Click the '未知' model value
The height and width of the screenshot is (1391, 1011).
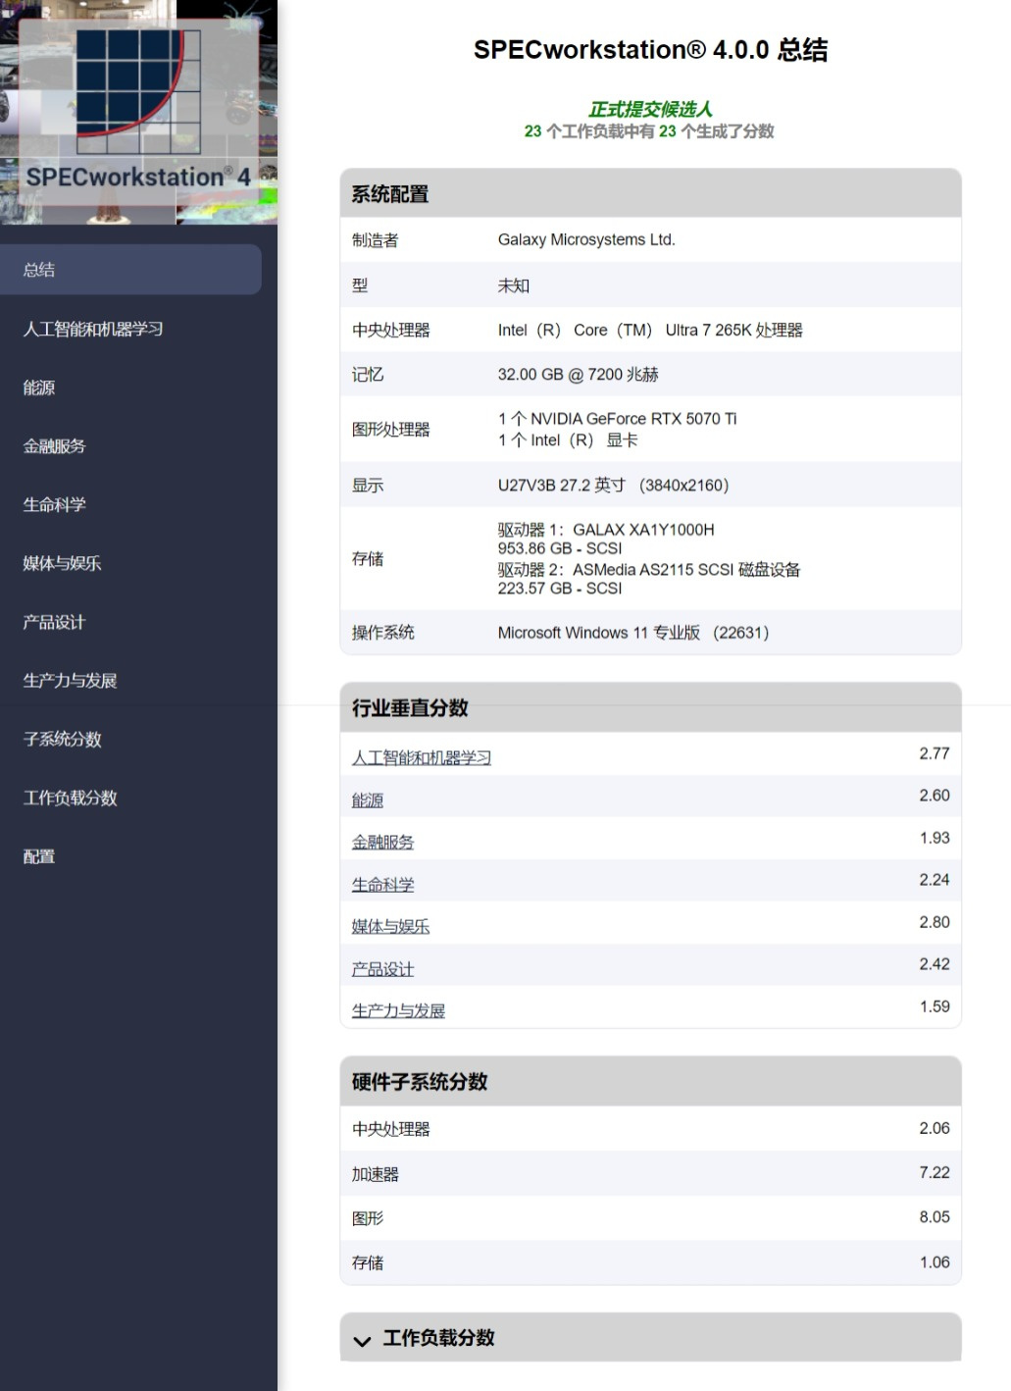514,285
